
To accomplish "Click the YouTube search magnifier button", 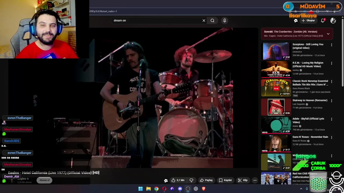I will (212, 20).
